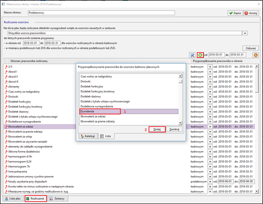The width and height of the screenshot is (263, 204).
Task: Click the Nazwa okresu field 'Podstawowy'
Action: pyautogui.click(x=101, y=13)
